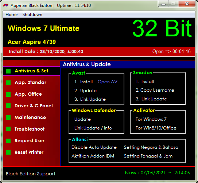198x183 pixels.
Task: Click green square beside Troubleshoot
Action: click(8, 129)
